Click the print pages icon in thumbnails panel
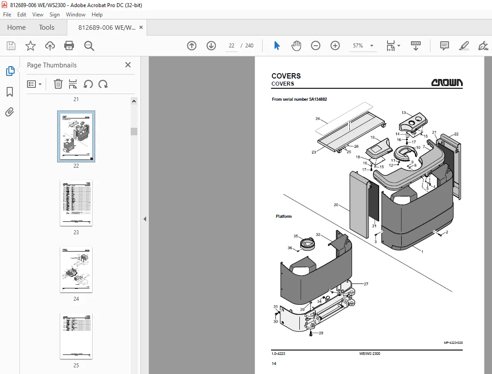Viewport: 492px width, 374px height. click(73, 84)
